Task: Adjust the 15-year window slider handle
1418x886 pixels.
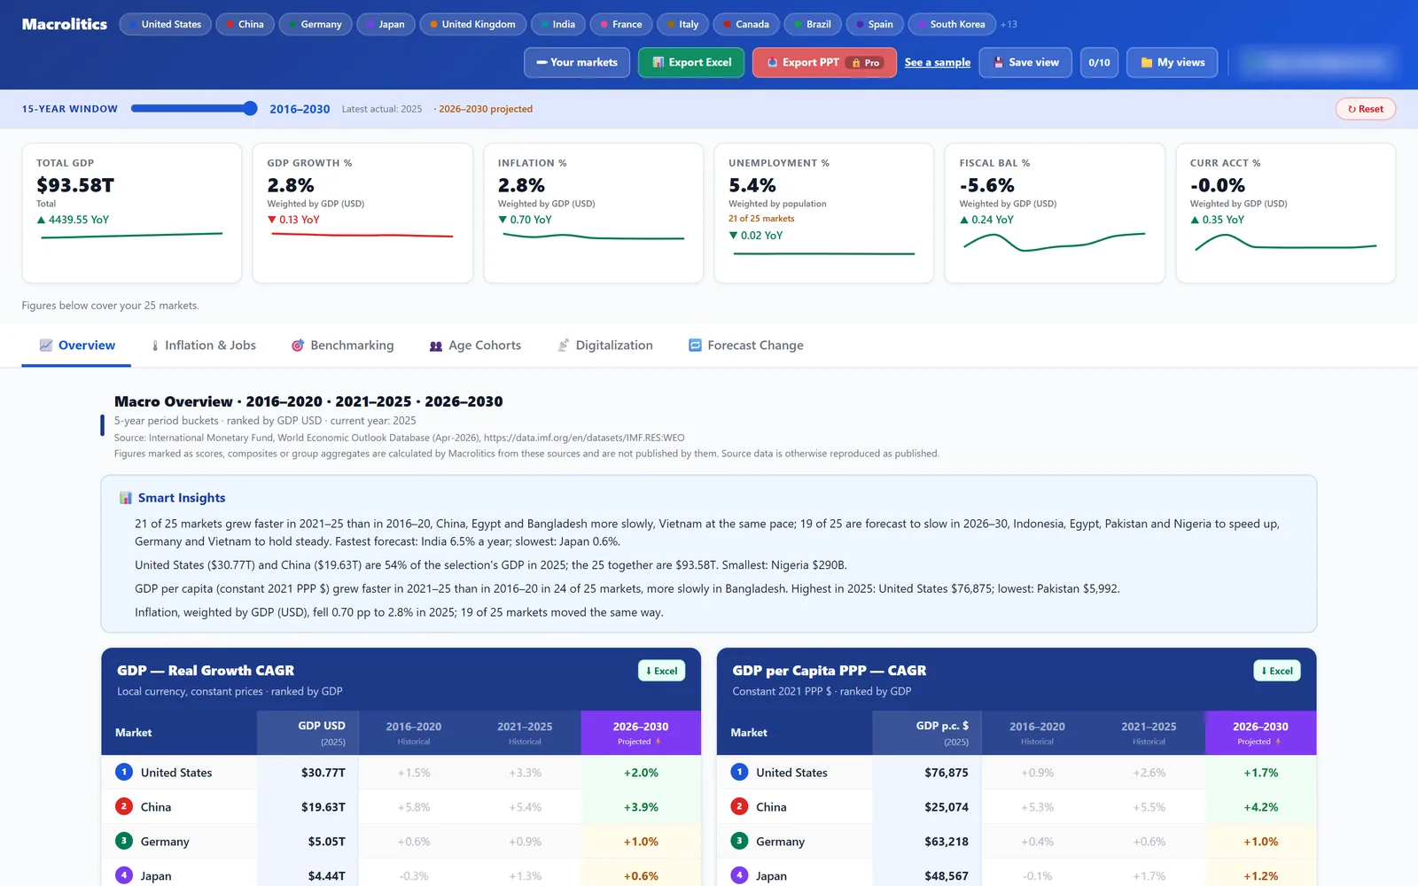Action: tap(251, 108)
